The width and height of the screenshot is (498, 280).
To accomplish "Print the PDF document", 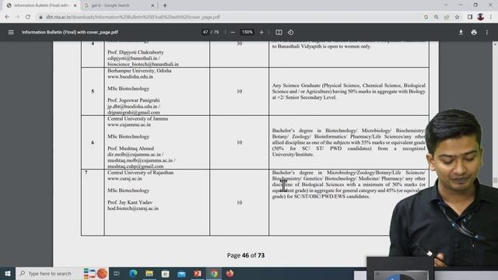I will click(x=474, y=33).
